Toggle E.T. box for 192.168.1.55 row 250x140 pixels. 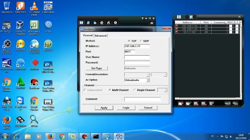pos(237,29)
